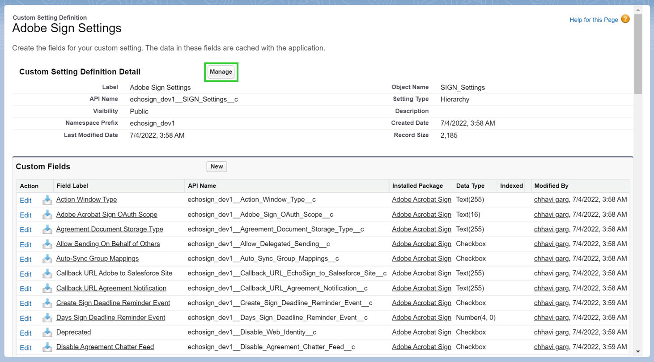The height and width of the screenshot is (362, 654).
Task: Click download icon for Callback URL Adobe to Salesforce Site
Action: point(47,274)
